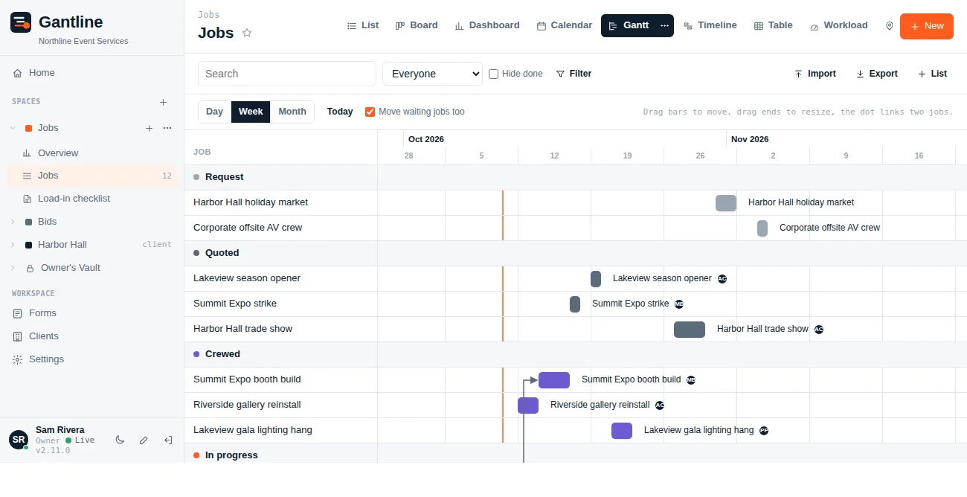Image resolution: width=967 pixels, height=497 pixels.
Task: Expand the Harbor Hall space
Action: pyautogui.click(x=13, y=245)
